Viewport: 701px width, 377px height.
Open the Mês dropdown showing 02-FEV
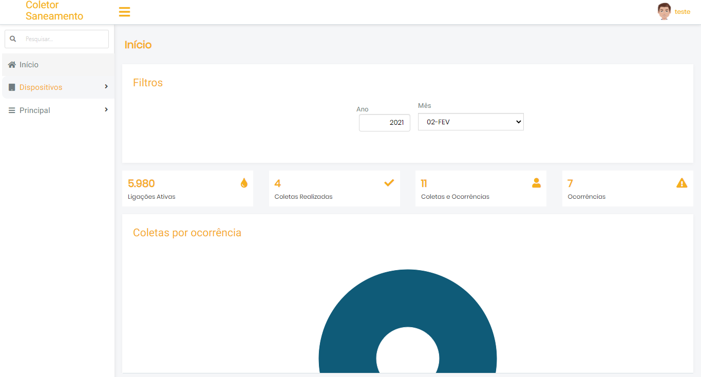pos(470,122)
